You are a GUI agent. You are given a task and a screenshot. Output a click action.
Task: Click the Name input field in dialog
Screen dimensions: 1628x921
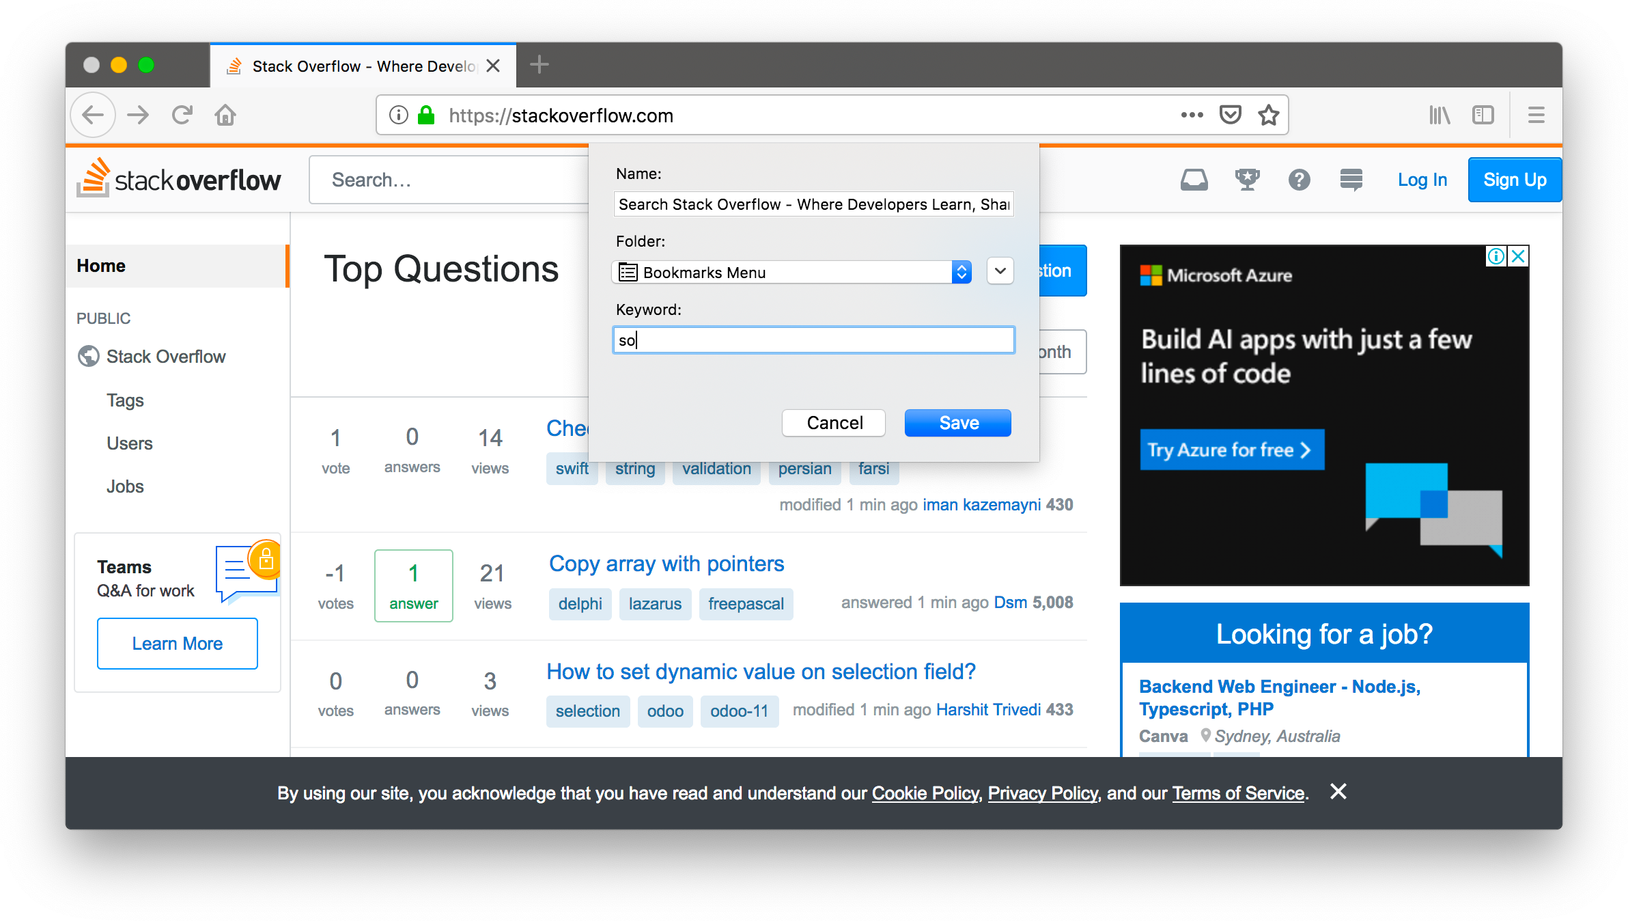[814, 204]
